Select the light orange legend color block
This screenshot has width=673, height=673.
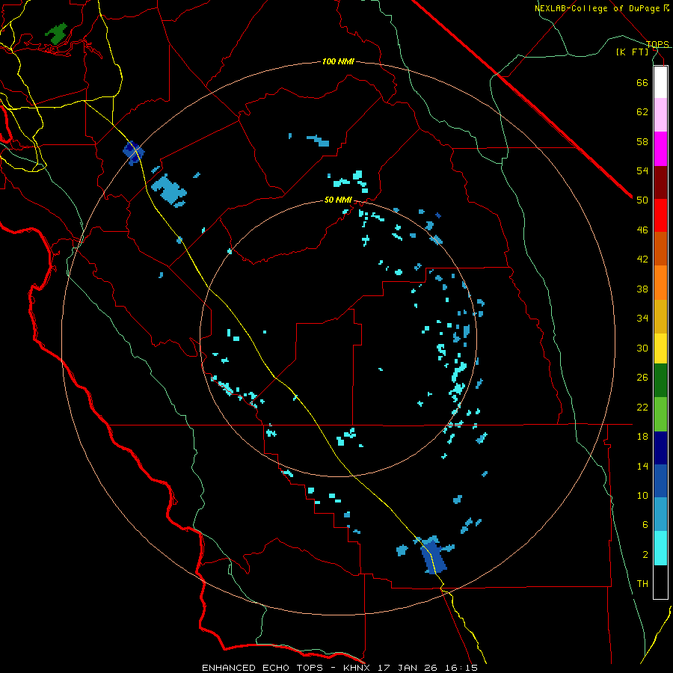coord(660,283)
